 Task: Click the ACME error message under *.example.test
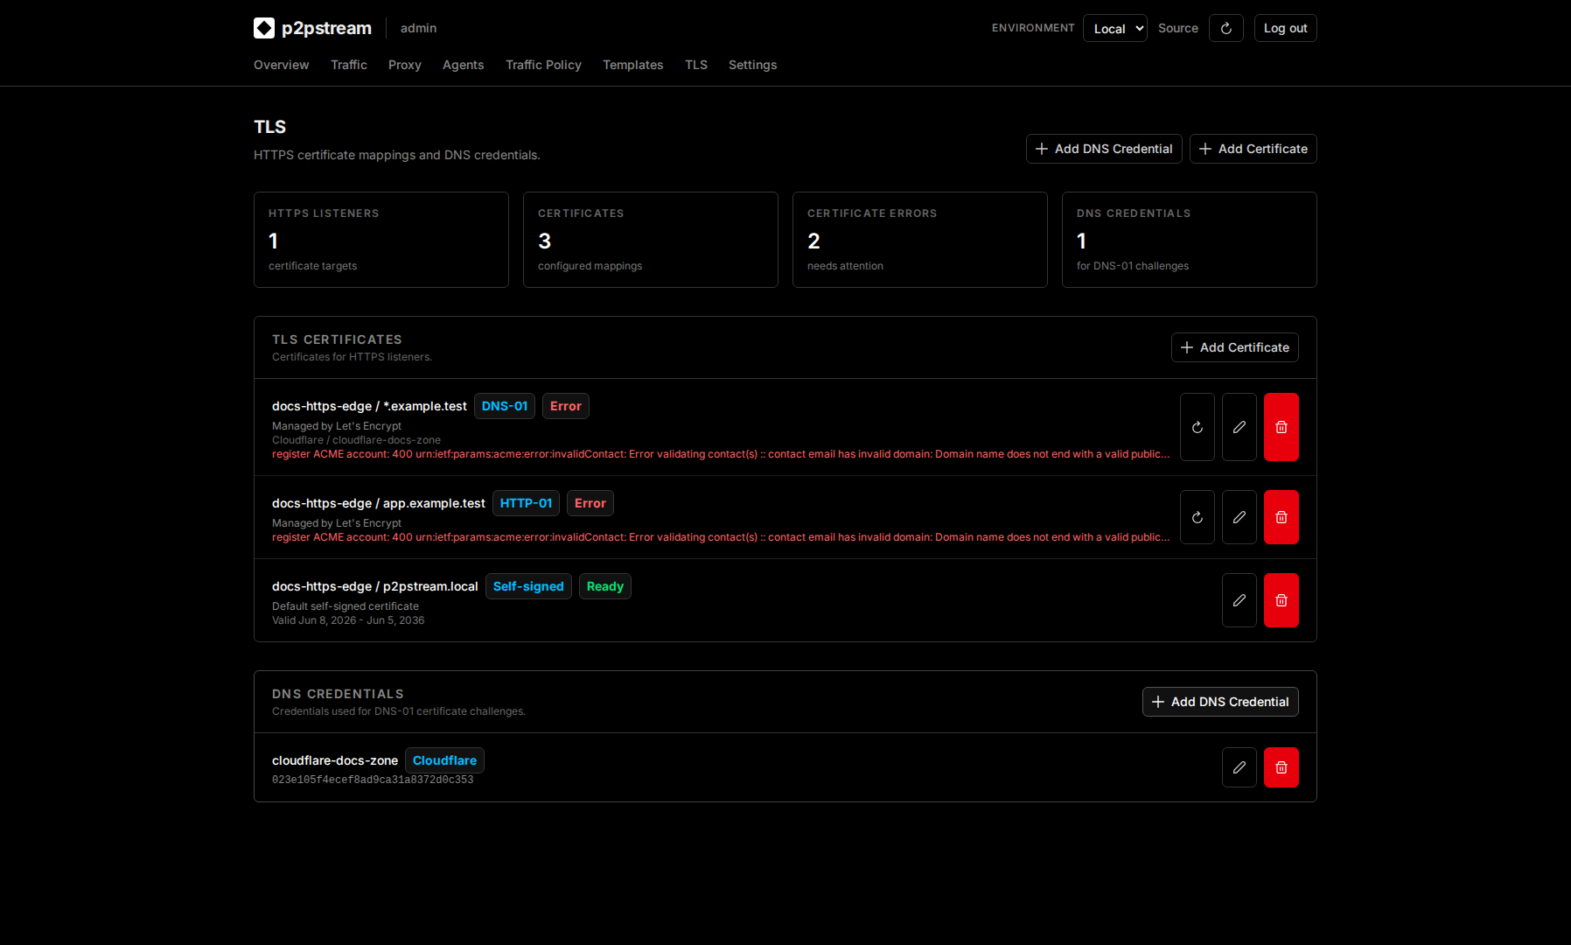(721, 454)
